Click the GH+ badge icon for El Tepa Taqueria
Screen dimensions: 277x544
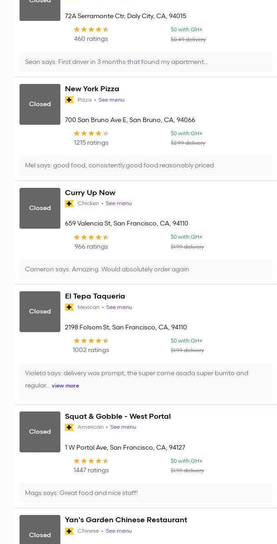tap(69, 307)
